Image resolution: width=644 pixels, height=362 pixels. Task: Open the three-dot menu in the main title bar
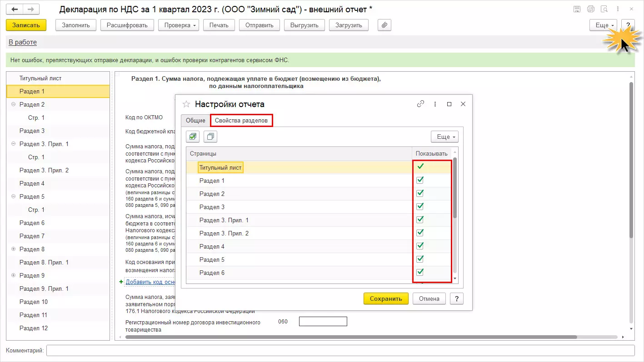619,9
